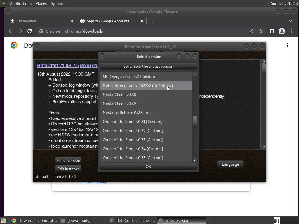Image resolution: width=299 pixels, height=224 pixels.
Task: Open Chrome three-dot main menu
Action: (291, 31)
